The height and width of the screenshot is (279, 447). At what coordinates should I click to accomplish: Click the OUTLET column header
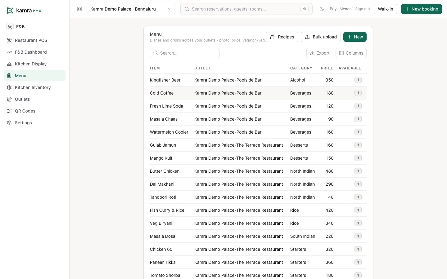(202, 68)
